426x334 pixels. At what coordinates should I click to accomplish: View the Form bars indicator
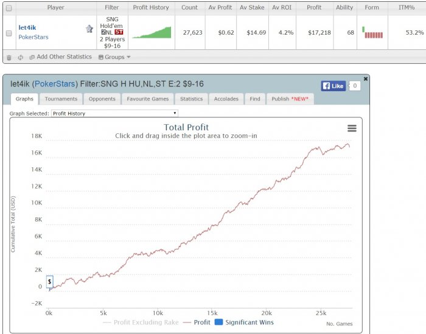[372, 32]
